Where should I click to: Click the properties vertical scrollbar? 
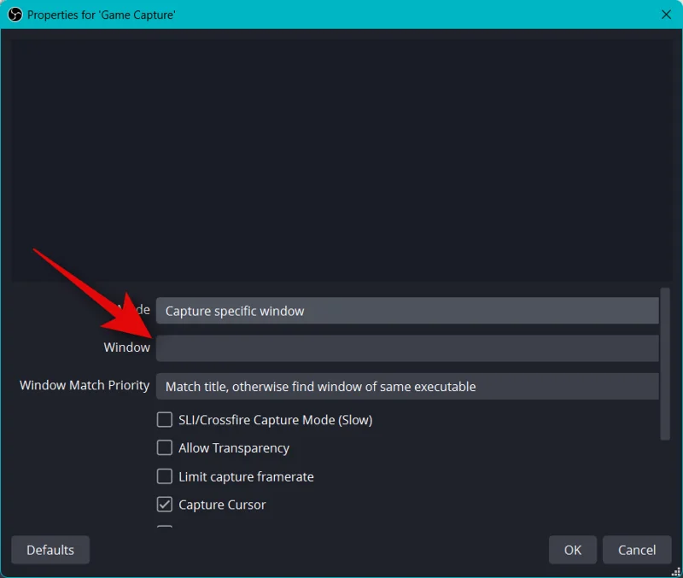[x=665, y=364]
